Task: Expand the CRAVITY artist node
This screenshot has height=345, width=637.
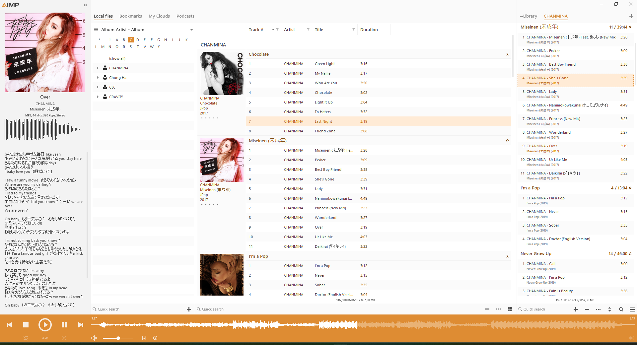Action: [98, 97]
